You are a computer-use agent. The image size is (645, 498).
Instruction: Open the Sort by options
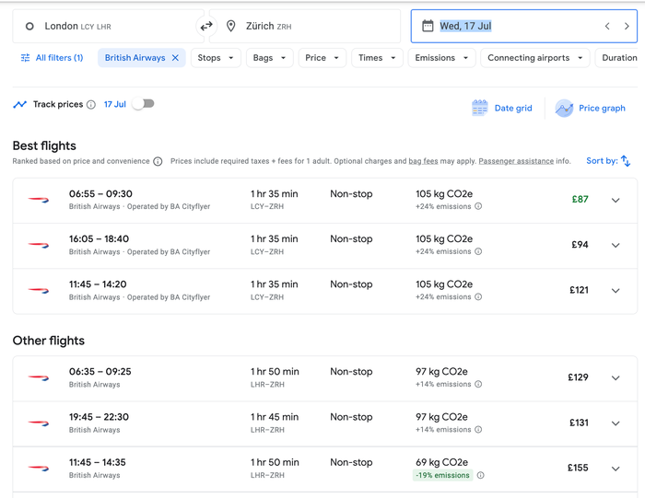tap(608, 161)
